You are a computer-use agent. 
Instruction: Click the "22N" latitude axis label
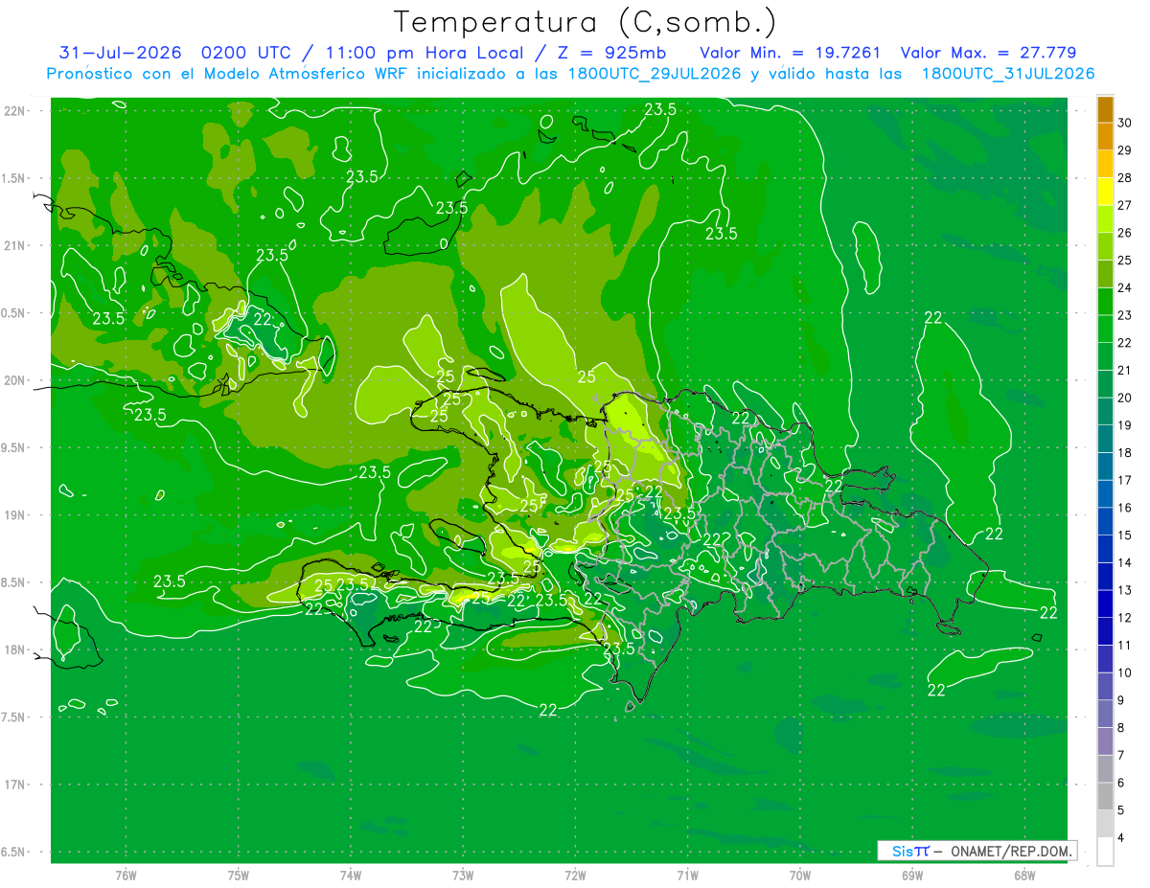14,111
